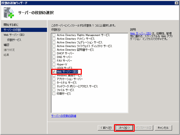Close the 役割の追加ウィザード window
Image resolution: width=180 pixels, height=135 pixels.
click(176, 3)
